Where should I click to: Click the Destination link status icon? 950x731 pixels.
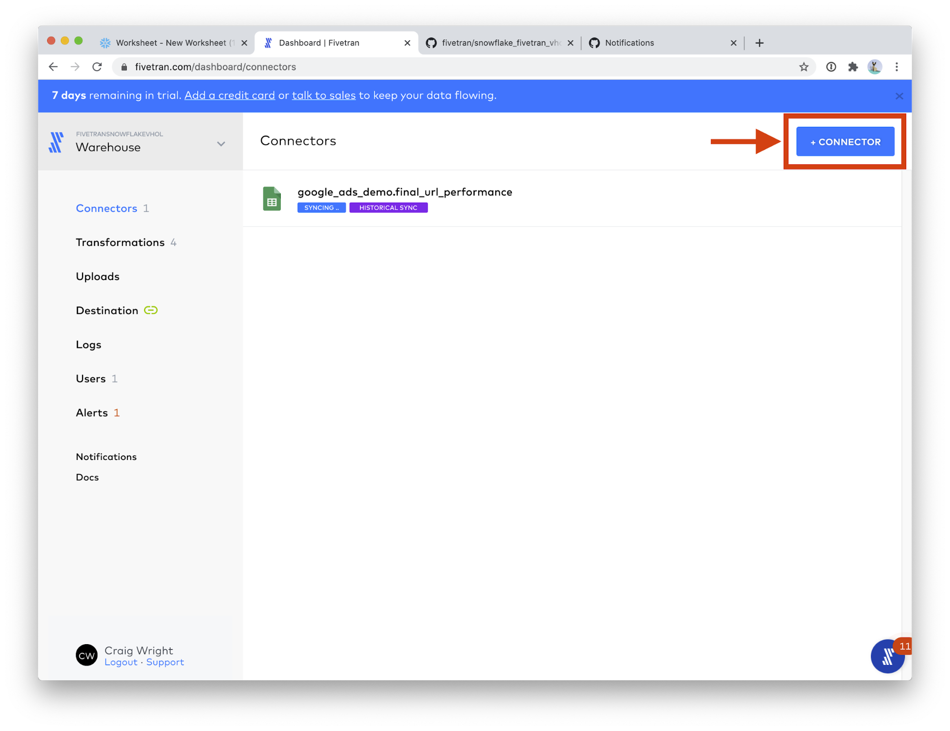pyautogui.click(x=151, y=310)
